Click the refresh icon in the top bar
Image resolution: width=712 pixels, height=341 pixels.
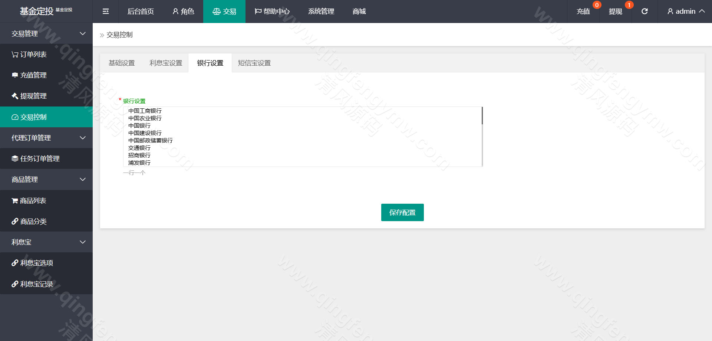click(645, 11)
